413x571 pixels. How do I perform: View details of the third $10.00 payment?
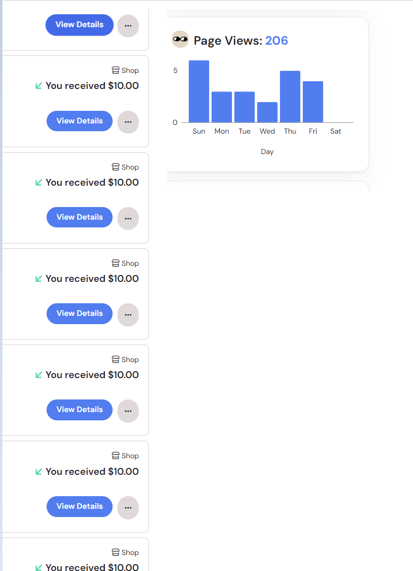pyautogui.click(x=80, y=313)
